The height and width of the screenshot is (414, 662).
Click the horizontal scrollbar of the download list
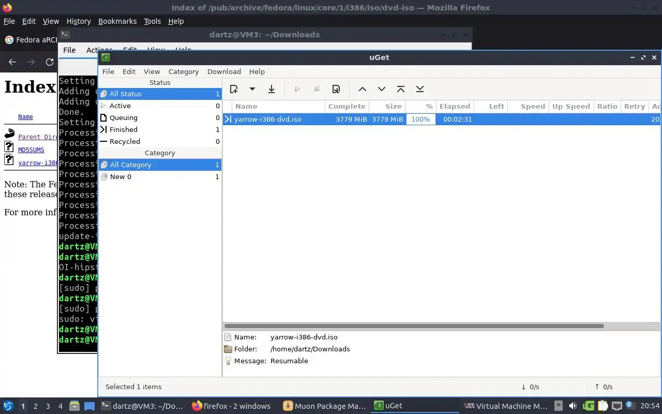pyautogui.click(x=414, y=326)
